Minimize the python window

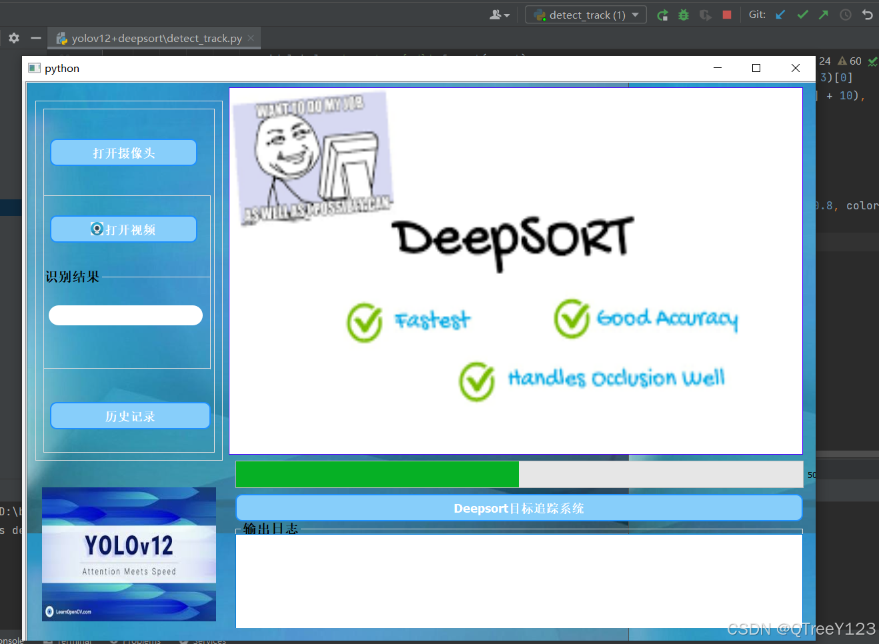point(718,68)
